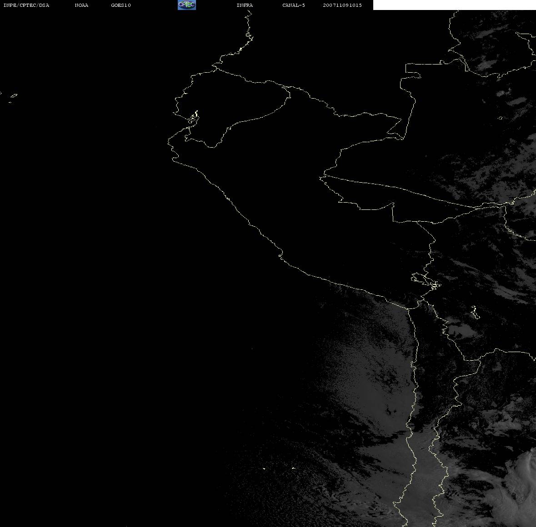Image resolution: width=536 pixels, height=527 pixels.
Task: Click the GOES10 satellite label
Action: tap(121, 5)
